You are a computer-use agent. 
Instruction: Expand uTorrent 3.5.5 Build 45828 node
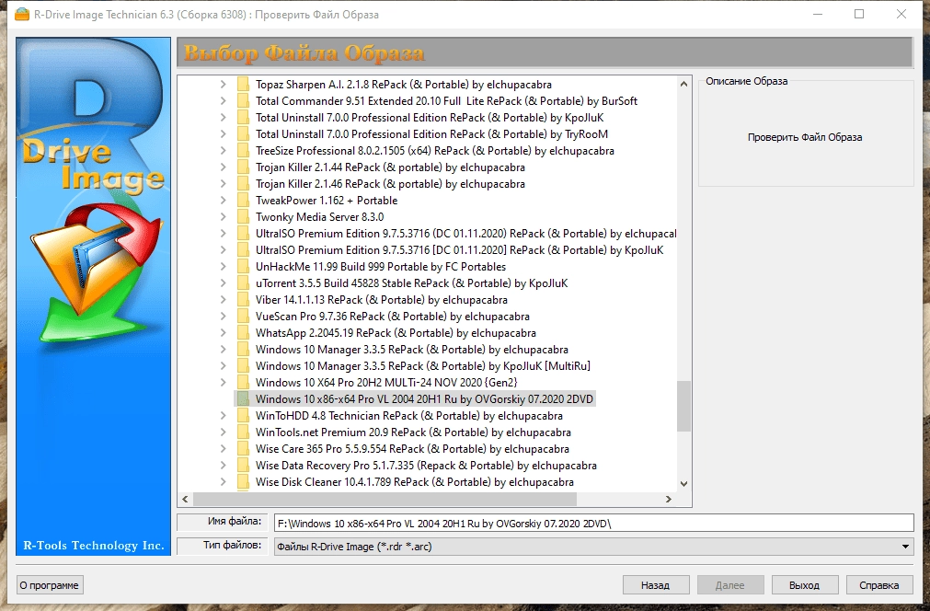tap(223, 283)
